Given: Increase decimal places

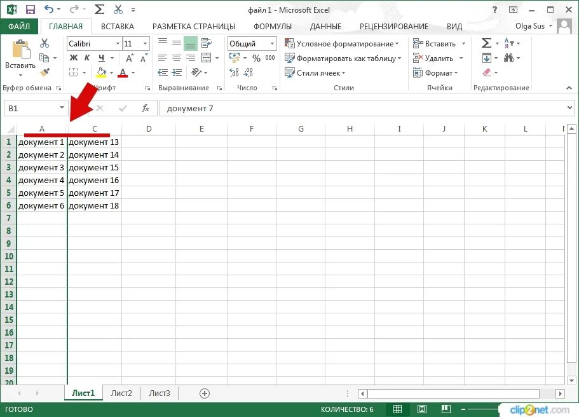Looking at the screenshot, I should coord(234,72).
